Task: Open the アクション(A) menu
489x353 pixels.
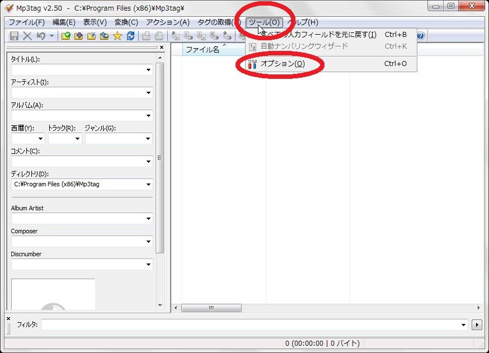Action: click(168, 22)
